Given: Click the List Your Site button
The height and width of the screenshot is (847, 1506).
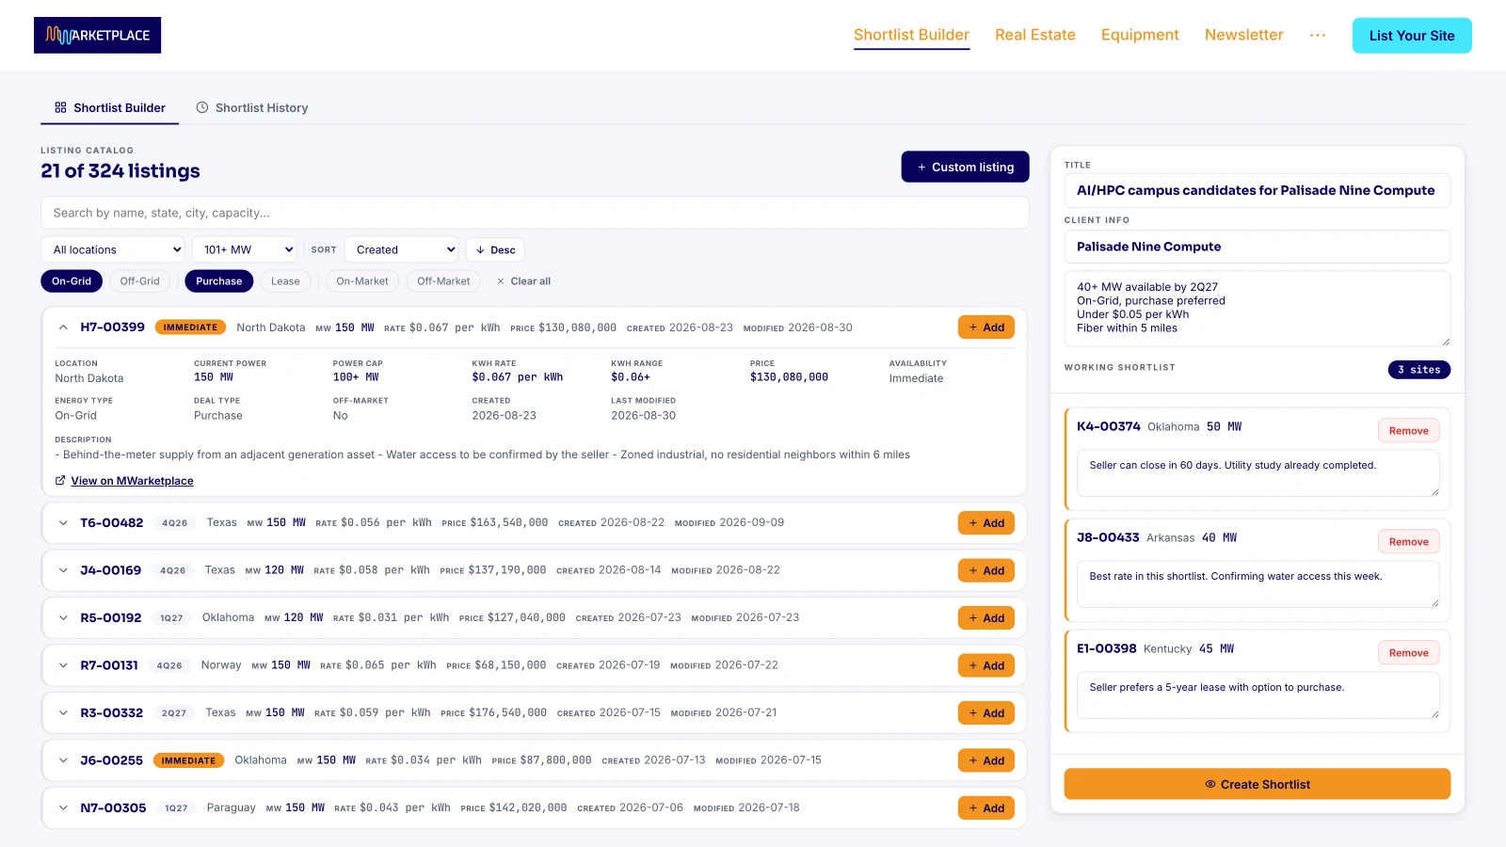Looking at the screenshot, I should [x=1412, y=36].
